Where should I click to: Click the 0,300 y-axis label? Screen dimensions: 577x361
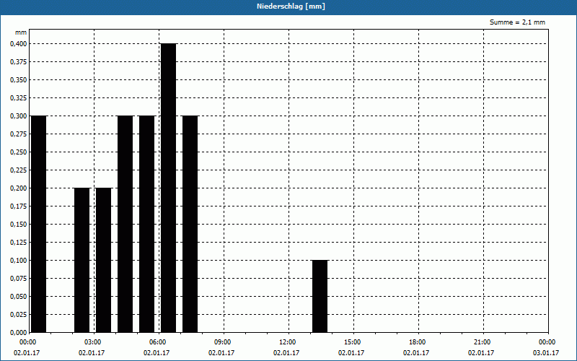(x=19, y=116)
